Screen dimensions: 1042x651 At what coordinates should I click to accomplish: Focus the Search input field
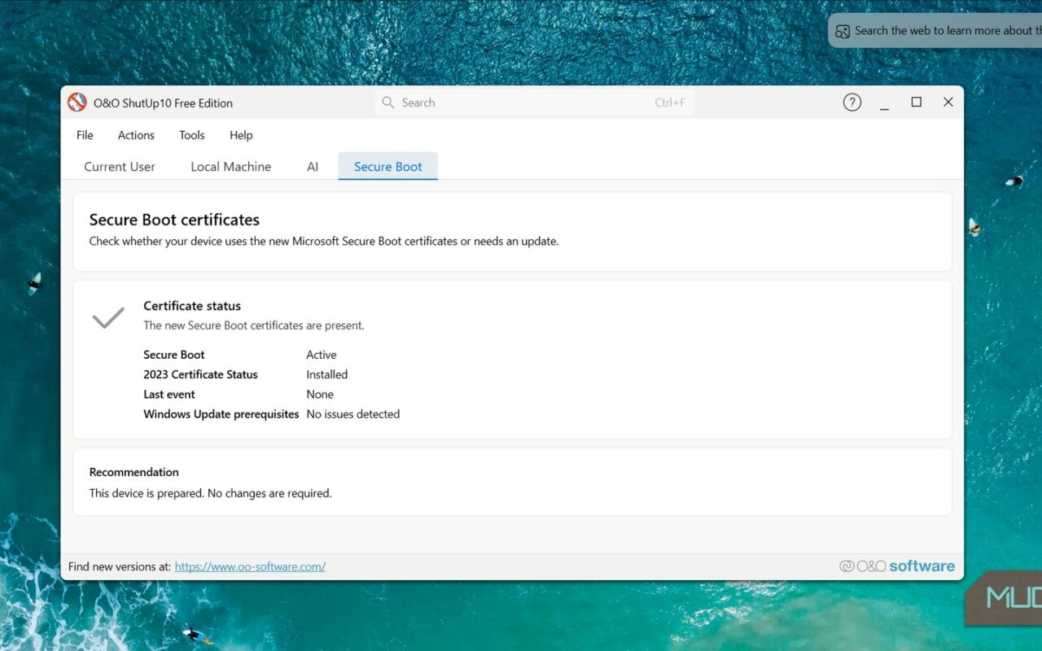click(534, 103)
